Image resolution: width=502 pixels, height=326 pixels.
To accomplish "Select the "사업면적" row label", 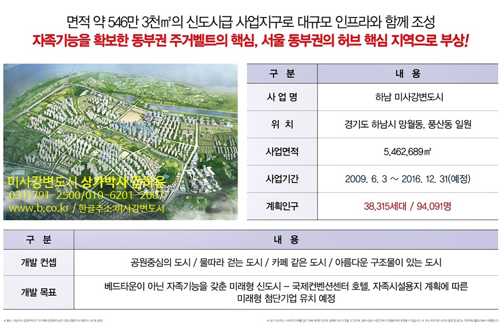I will pyautogui.click(x=282, y=151).
